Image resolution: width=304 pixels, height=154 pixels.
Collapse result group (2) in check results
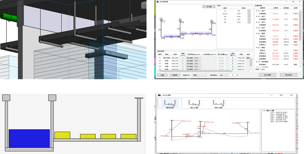(x=257, y=16)
